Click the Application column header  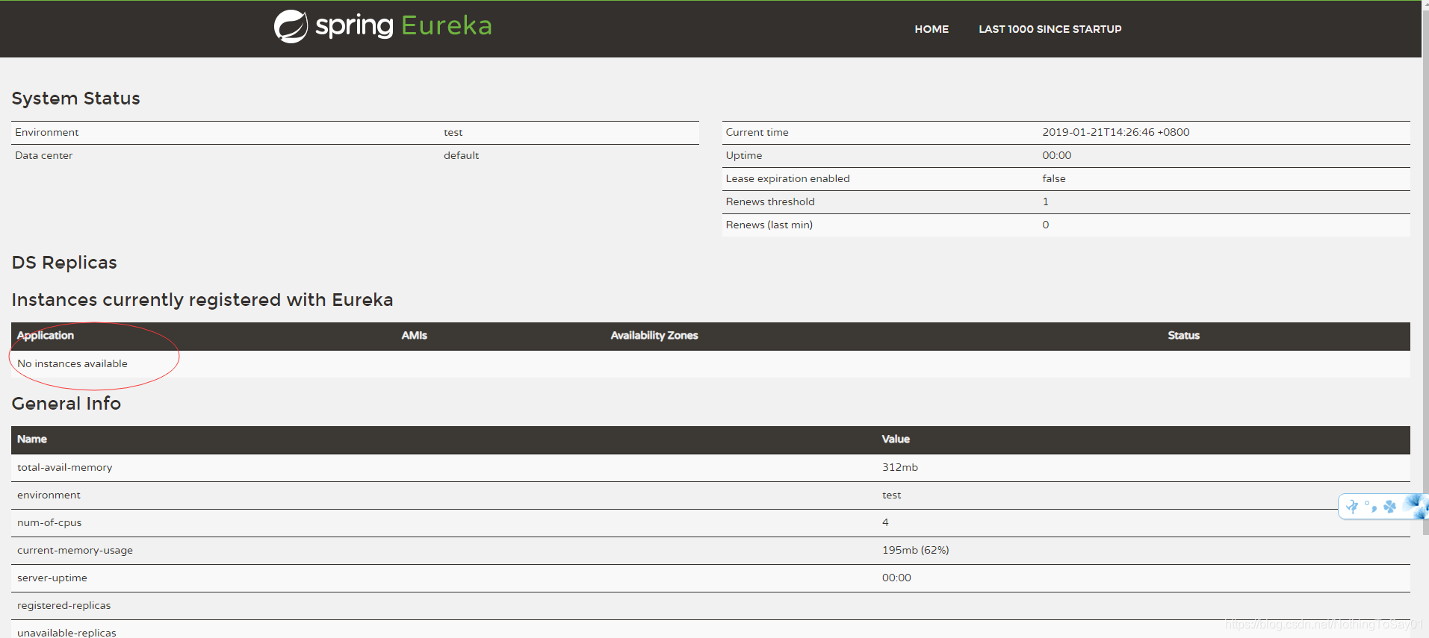(x=45, y=336)
